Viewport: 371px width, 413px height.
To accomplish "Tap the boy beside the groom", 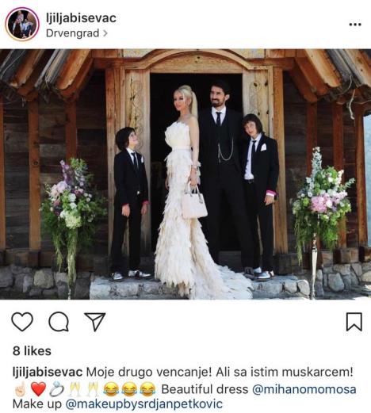I will click(260, 196).
